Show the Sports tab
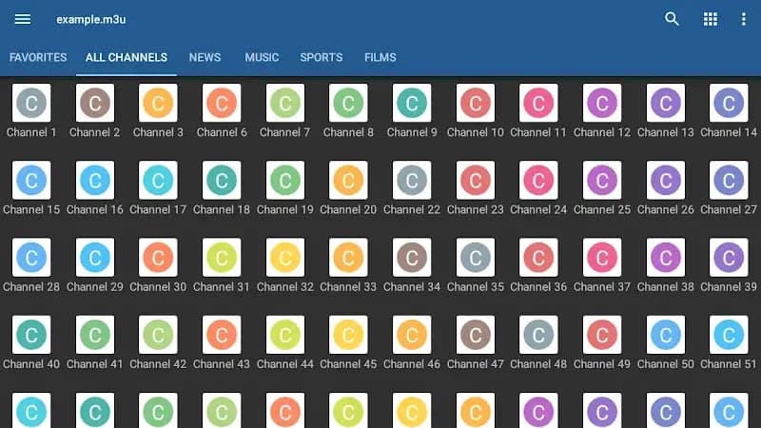This screenshot has height=428, width=761. coord(321,57)
